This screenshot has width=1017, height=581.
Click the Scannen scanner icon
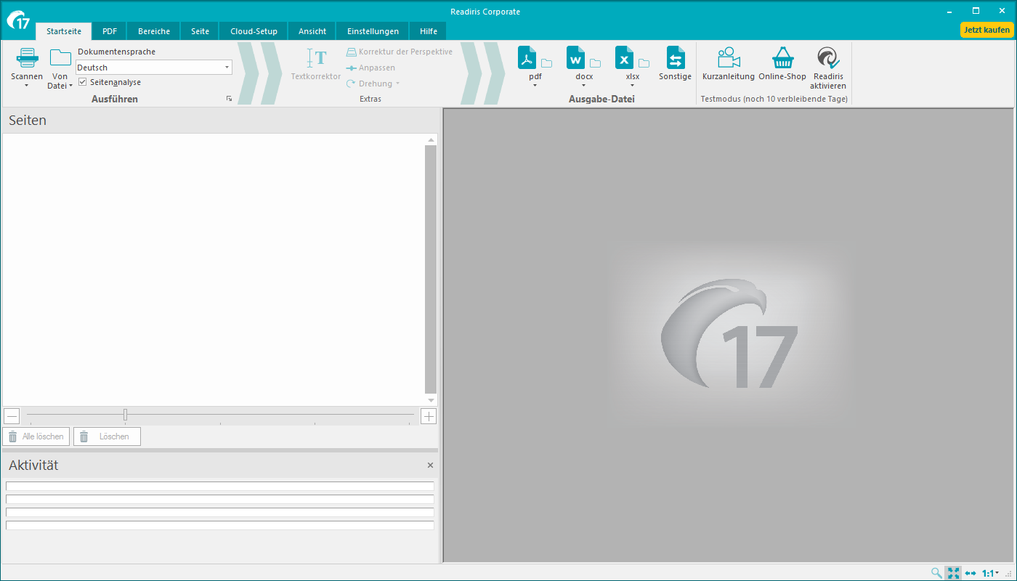[x=27, y=58]
